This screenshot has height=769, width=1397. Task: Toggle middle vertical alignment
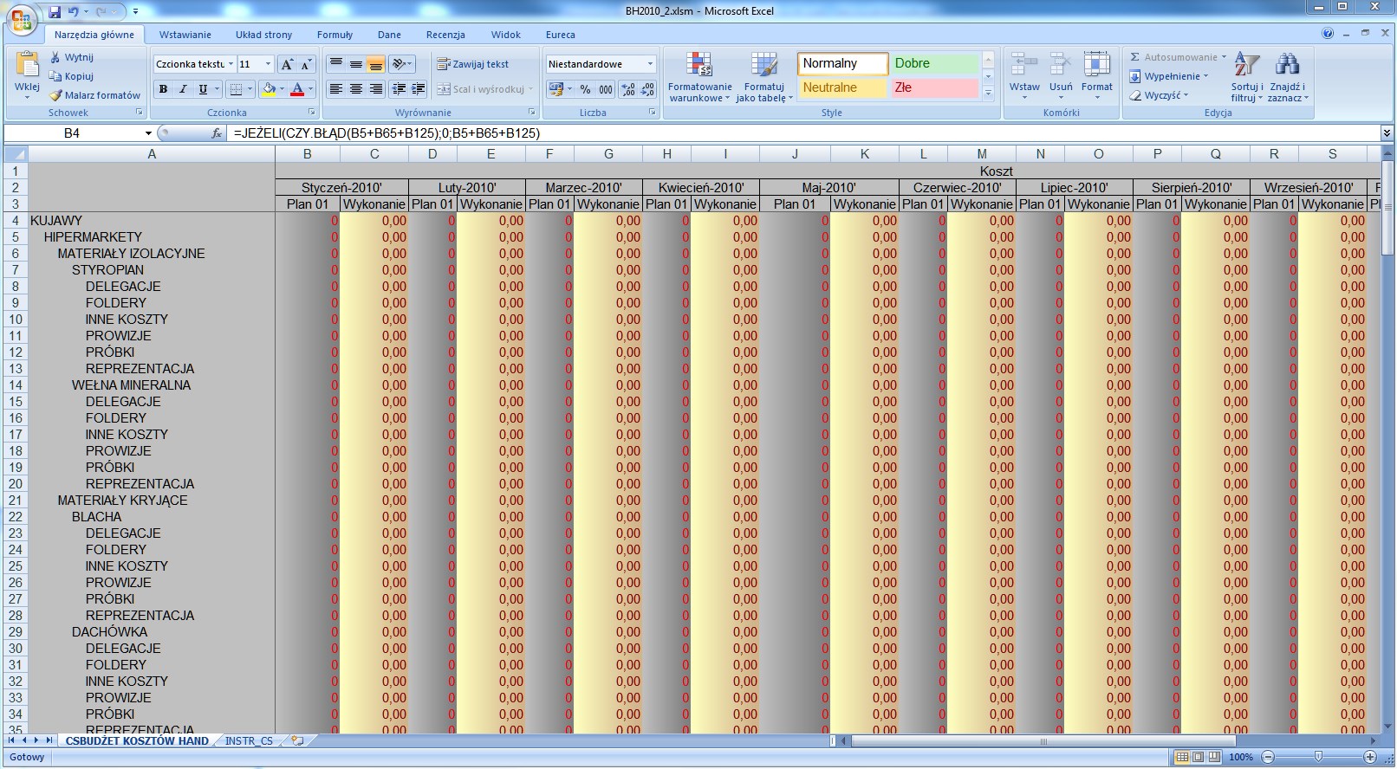coord(356,64)
